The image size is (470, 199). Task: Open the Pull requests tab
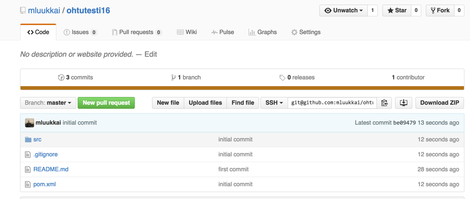137,32
